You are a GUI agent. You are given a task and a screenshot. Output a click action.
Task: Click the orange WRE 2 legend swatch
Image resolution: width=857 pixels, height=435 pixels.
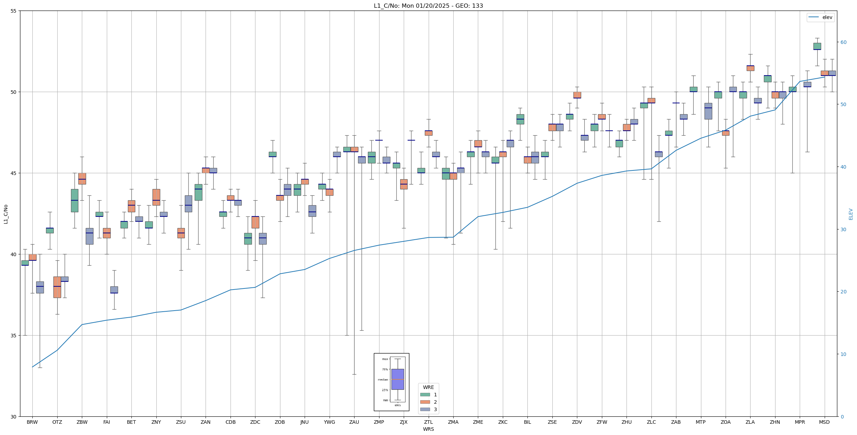[x=425, y=402]
